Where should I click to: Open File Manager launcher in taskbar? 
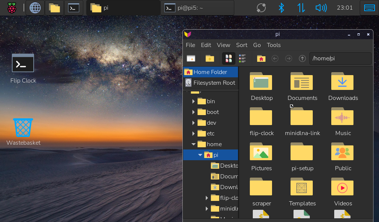(x=54, y=8)
